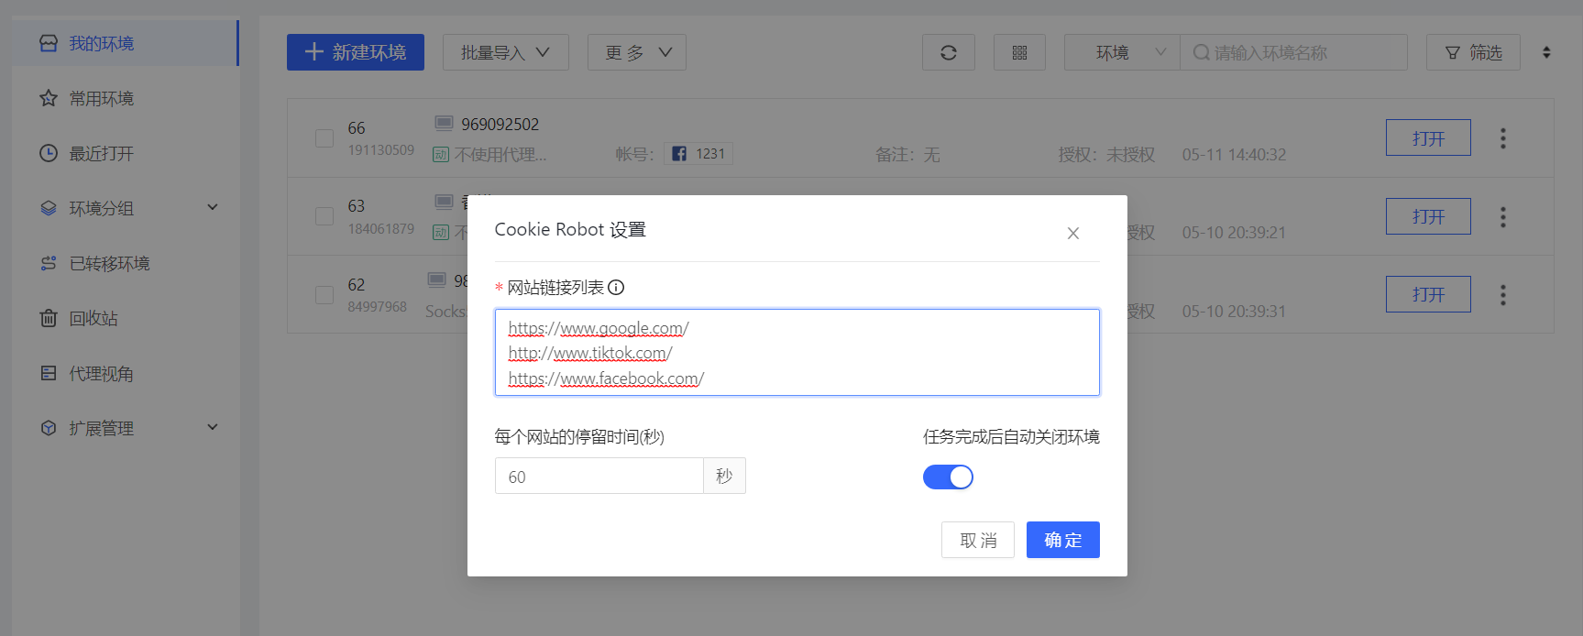This screenshot has width=1583, height=636.
Task: Click the 回收站 trash icon
Action: pyautogui.click(x=49, y=318)
